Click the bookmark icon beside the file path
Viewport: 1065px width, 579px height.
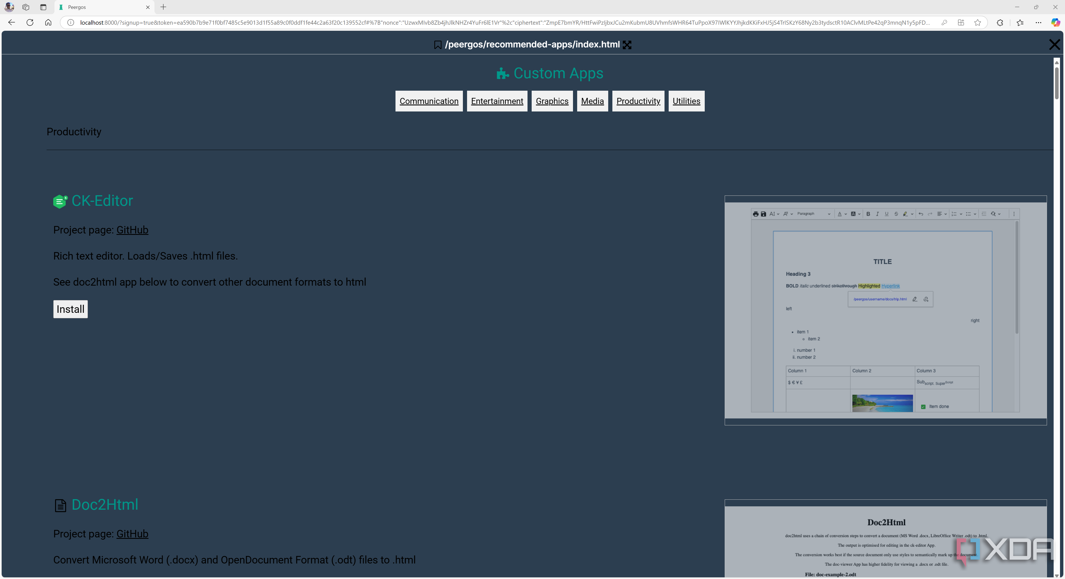[438, 45]
